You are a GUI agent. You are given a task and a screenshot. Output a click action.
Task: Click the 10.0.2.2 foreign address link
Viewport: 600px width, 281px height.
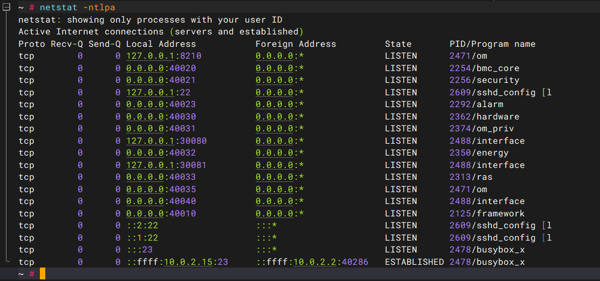pyautogui.click(x=315, y=262)
